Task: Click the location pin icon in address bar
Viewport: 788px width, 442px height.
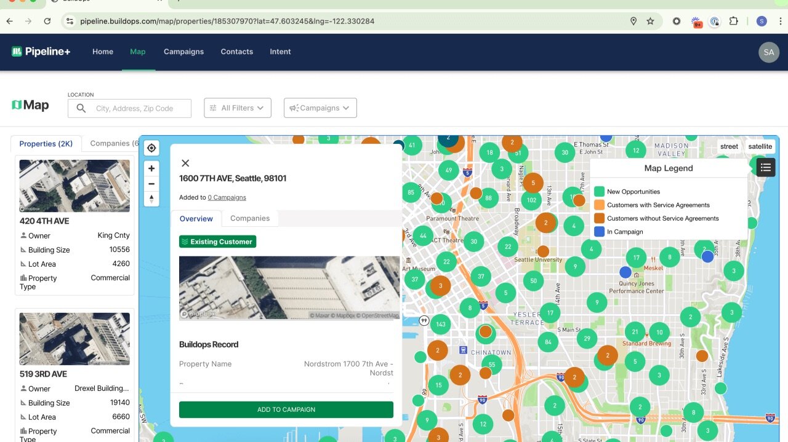Action: tap(633, 21)
